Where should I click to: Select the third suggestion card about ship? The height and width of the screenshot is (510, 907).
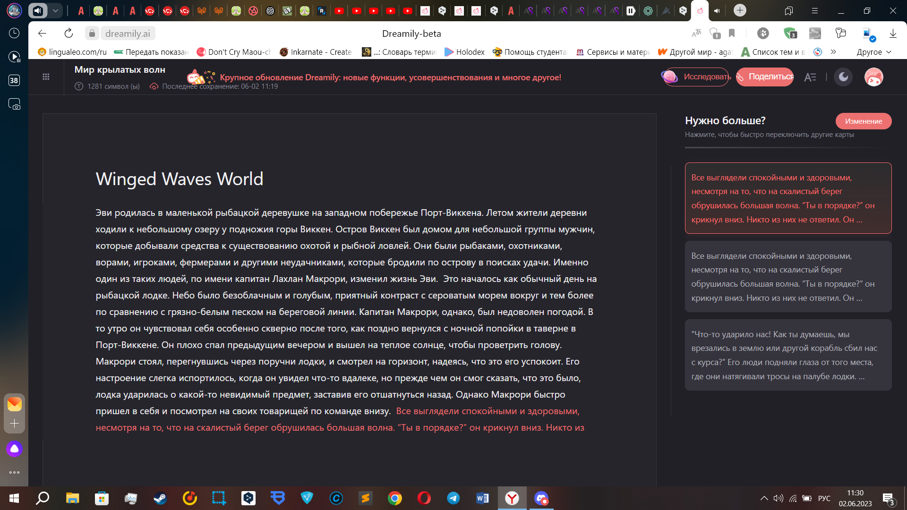click(x=788, y=355)
